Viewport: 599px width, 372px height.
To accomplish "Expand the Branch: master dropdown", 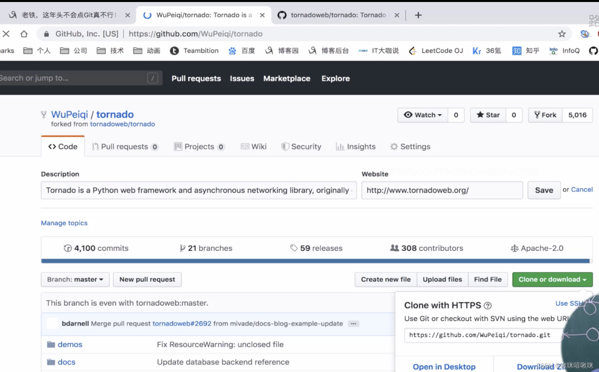I will coord(75,280).
